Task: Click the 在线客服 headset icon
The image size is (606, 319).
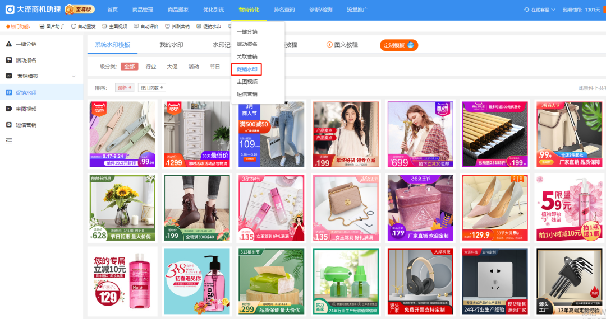Action: point(526,10)
